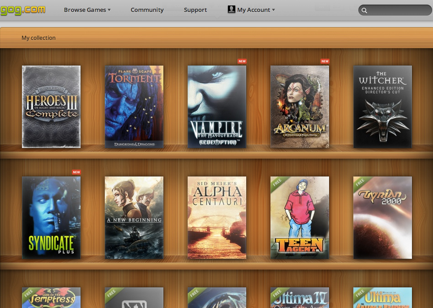Open the Ultima IV game cover
The image size is (433, 308).
(300, 297)
